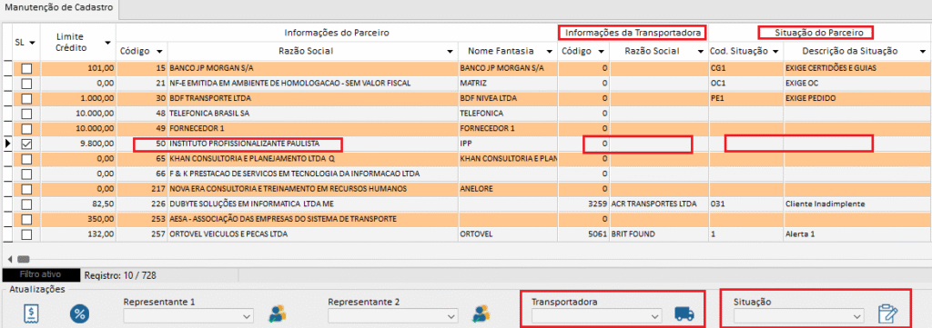Screen dimensions: 932x328
Task: Check the NOVA ERA CONSULTORIA row checkbox
Action: point(27,189)
